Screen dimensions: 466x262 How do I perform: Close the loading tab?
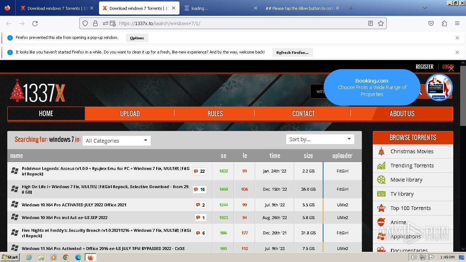coord(256,8)
